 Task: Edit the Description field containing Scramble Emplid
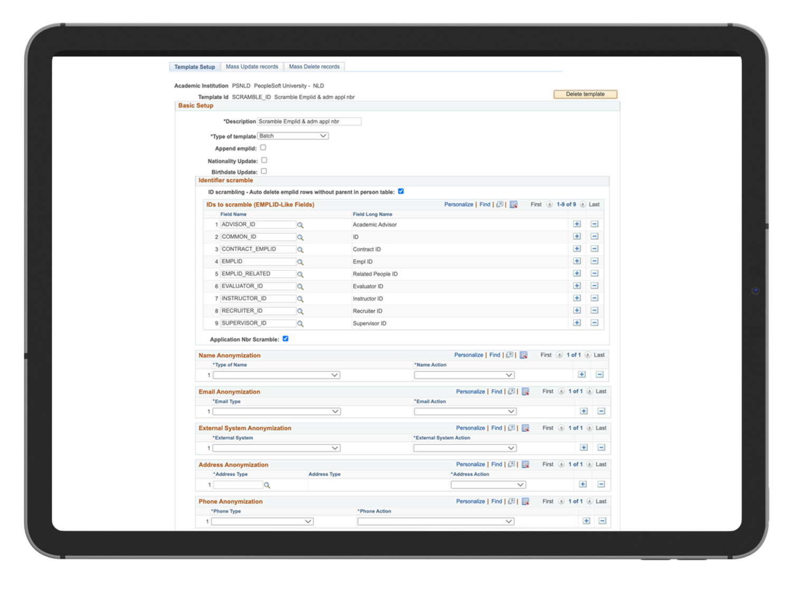click(309, 121)
